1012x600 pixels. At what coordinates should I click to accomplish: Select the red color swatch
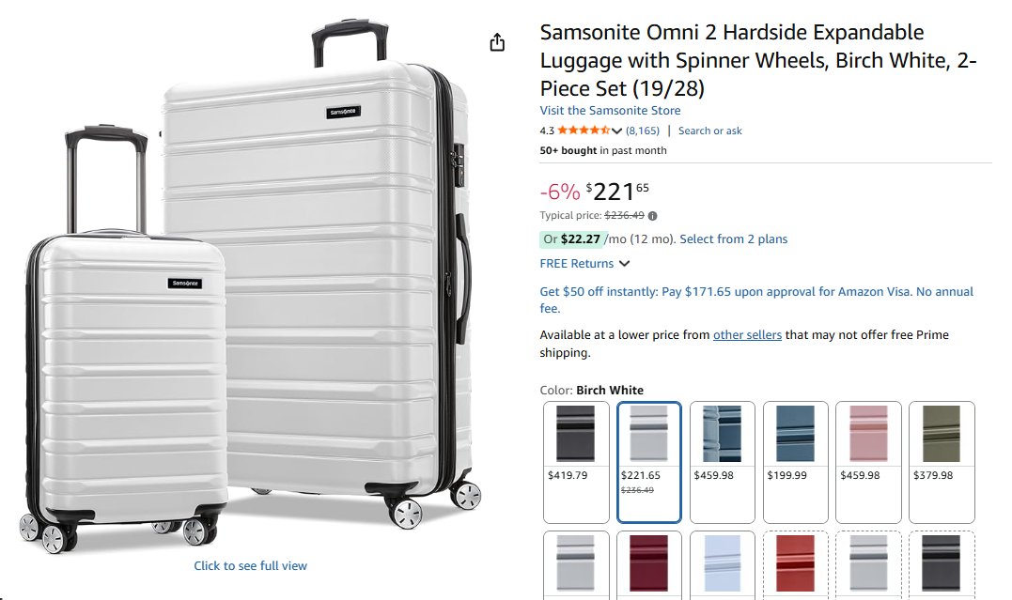tap(795, 564)
